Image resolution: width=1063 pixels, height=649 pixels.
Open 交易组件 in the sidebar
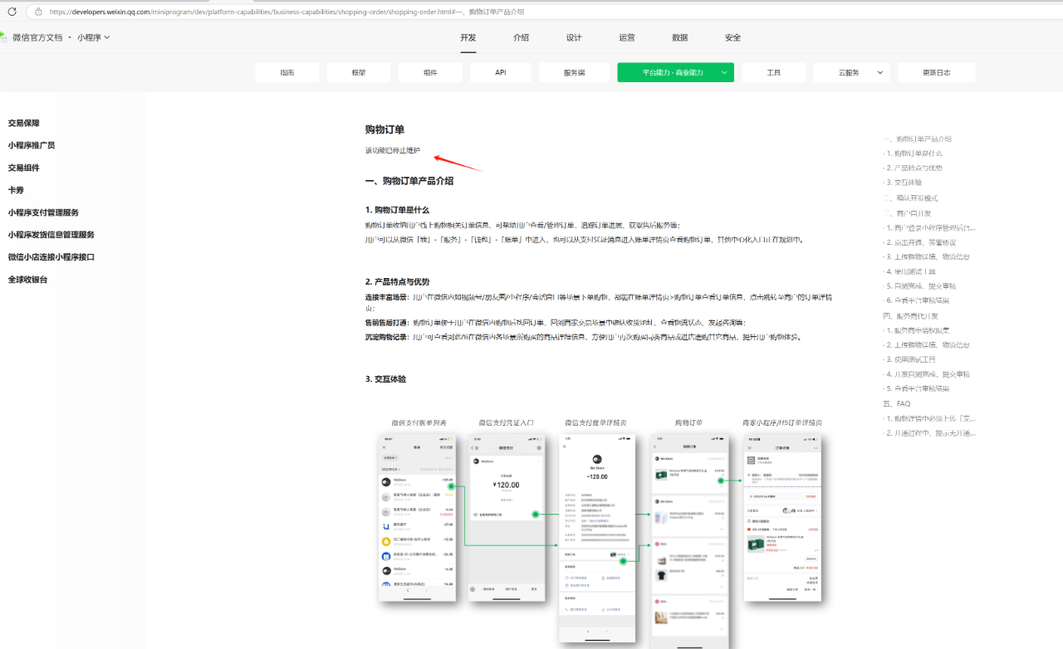coord(24,168)
